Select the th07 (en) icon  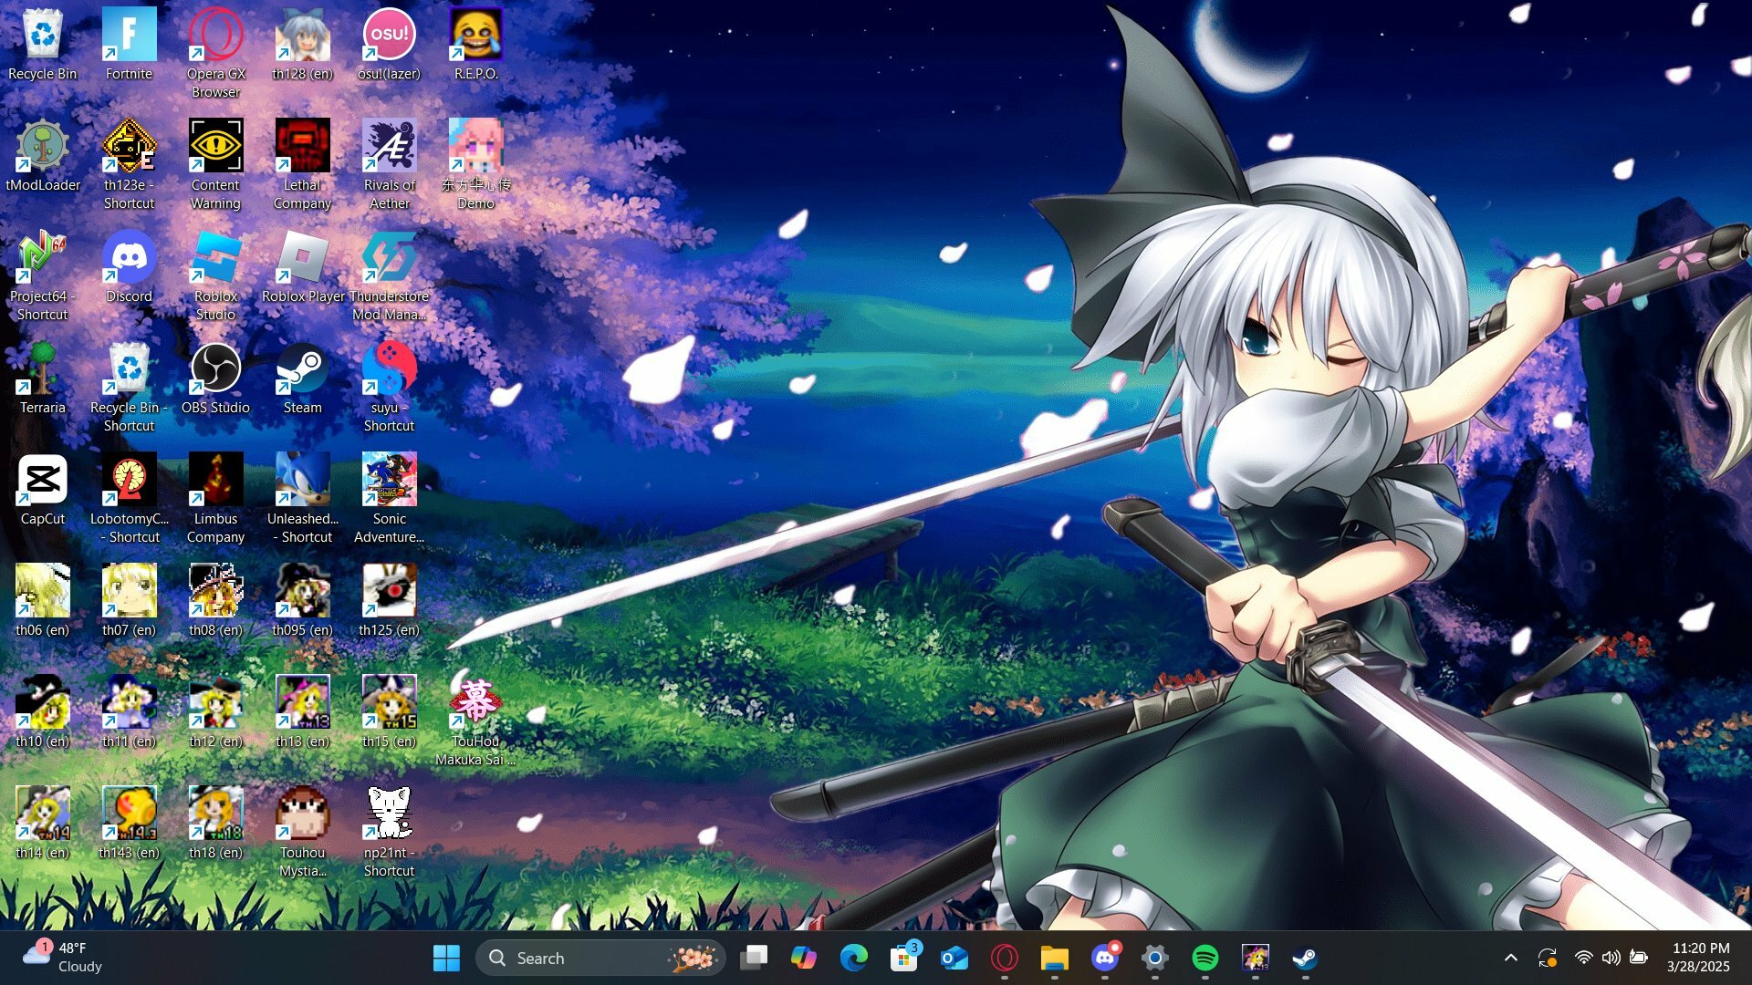coord(129,600)
